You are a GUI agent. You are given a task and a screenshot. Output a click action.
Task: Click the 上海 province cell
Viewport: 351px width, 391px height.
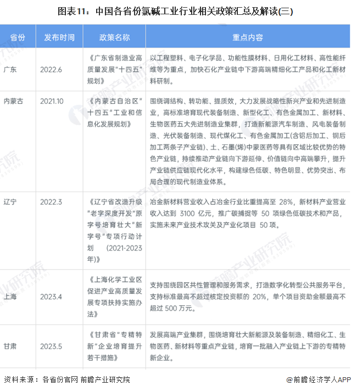[x=10, y=297]
